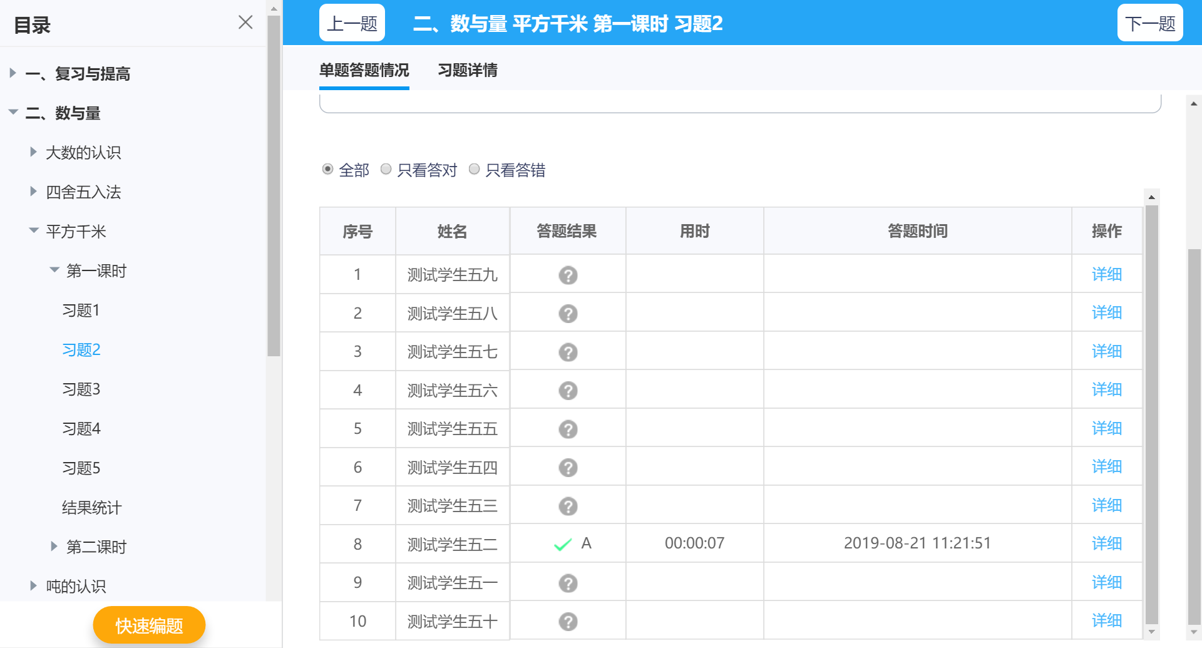Click the question mark status icon for 测试学生五九
The width and height of the screenshot is (1202, 648).
(x=568, y=275)
